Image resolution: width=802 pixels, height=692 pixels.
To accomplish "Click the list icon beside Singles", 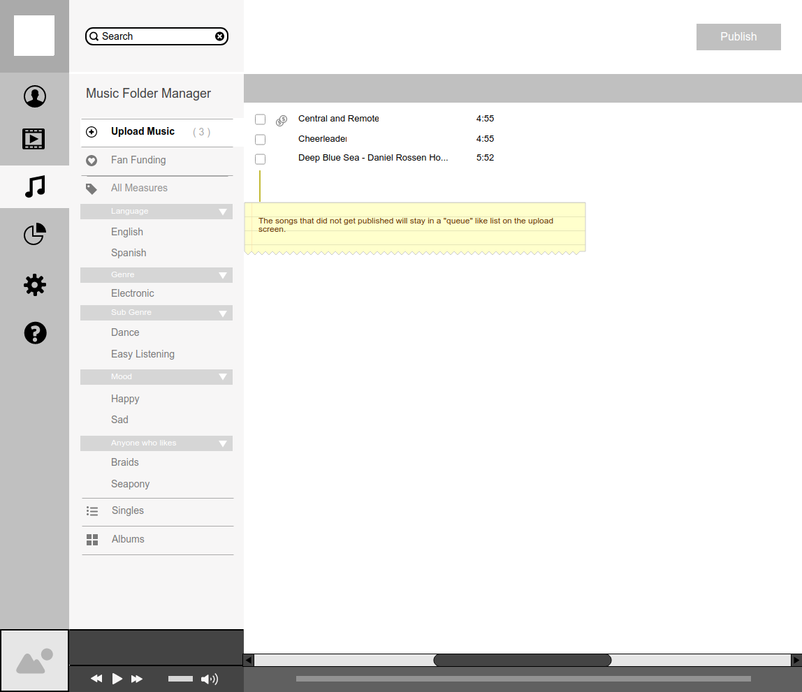I will point(92,511).
